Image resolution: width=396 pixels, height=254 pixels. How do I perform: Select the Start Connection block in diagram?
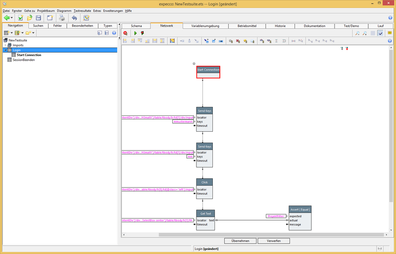tap(208, 72)
